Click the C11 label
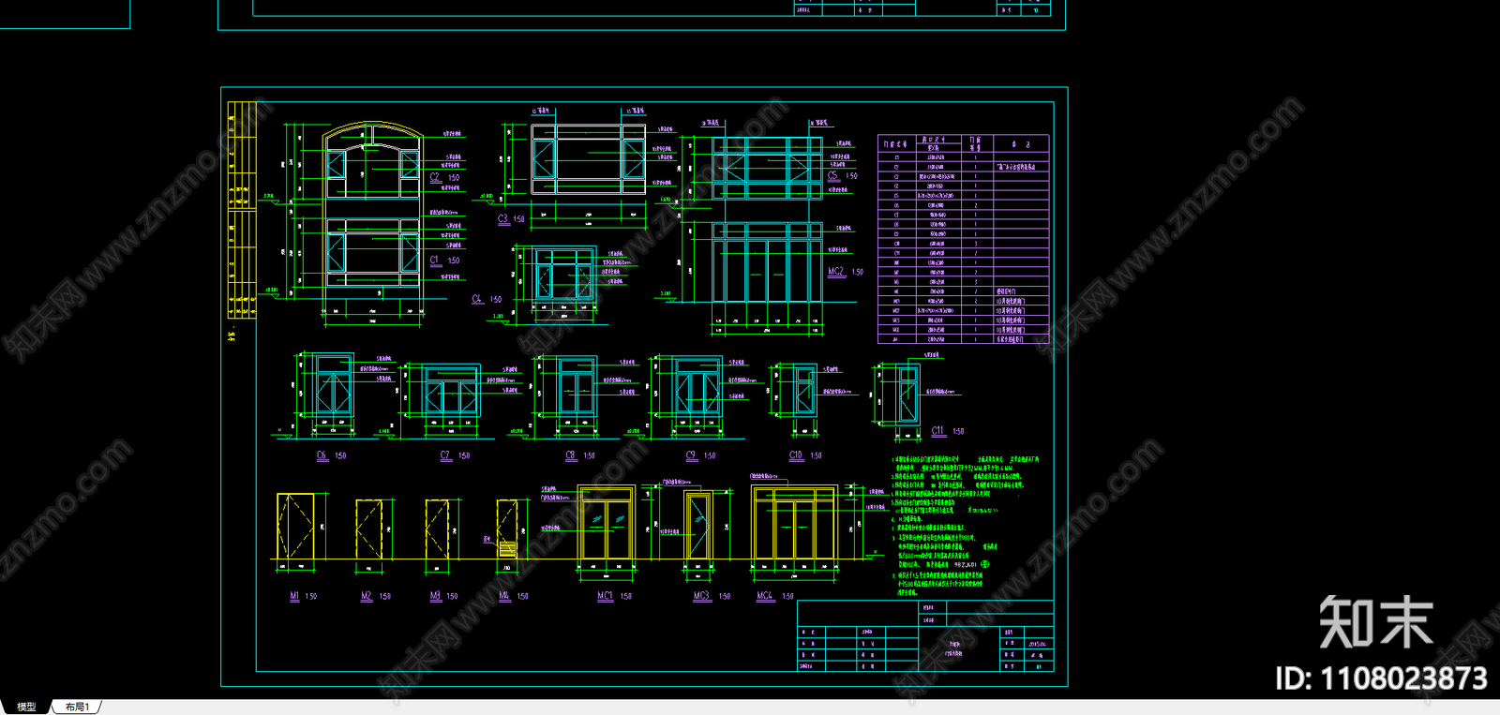 coord(938,431)
